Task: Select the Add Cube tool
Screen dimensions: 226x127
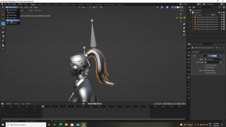Action: pos(3,49)
